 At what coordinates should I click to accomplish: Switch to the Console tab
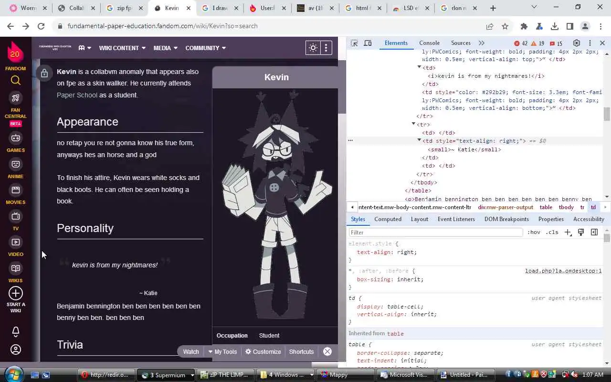coord(429,43)
